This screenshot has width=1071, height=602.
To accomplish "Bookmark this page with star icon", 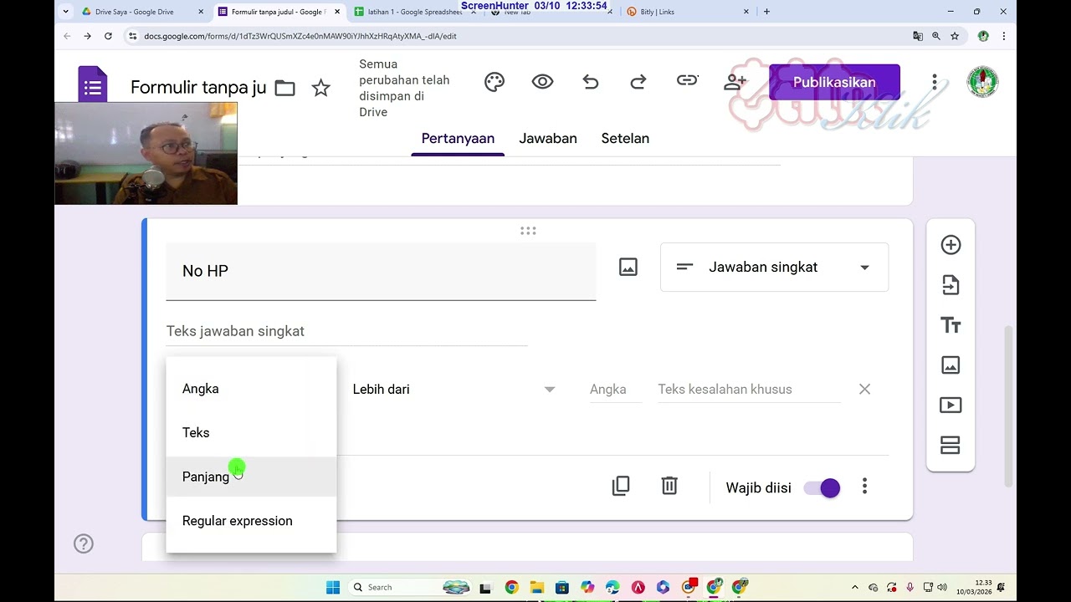I will [x=955, y=36].
